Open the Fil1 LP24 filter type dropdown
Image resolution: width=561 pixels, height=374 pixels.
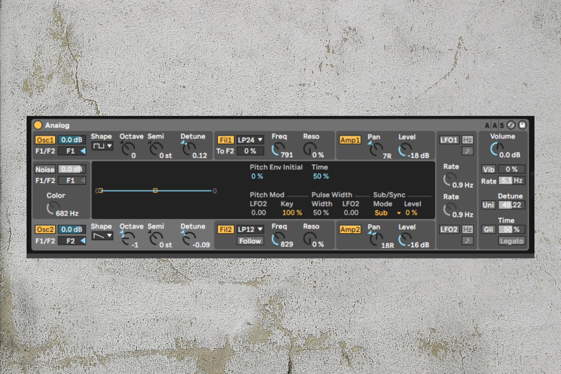[x=250, y=140]
